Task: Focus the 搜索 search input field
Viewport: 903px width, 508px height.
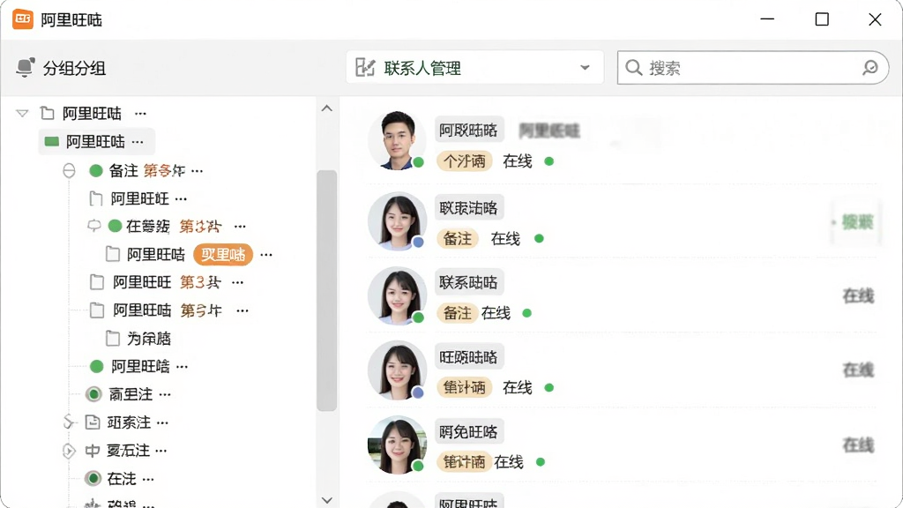Action: [753, 67]
